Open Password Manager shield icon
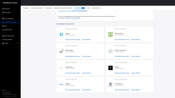Screen dimensions: 175x98 [3, 19]
